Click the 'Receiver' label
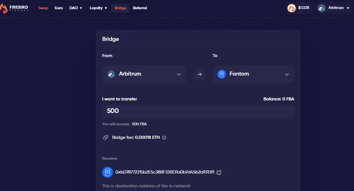 [110, 158]
